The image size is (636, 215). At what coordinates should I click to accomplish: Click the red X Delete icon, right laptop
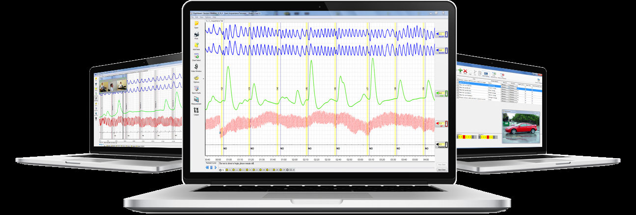pos(465,72)
